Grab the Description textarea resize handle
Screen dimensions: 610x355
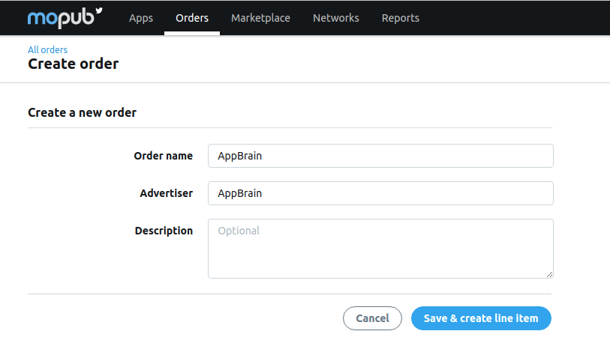549,274
